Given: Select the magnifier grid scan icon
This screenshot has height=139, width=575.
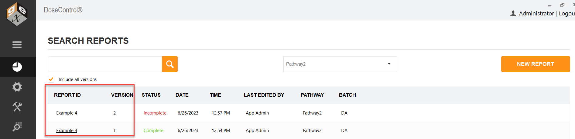Looking at the screenshot, I should tap(17, 127).
